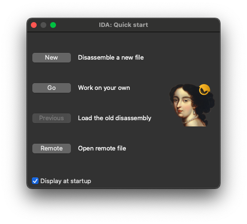Open a remote file with the Remote button
This screenshot has width=247, height=224.
click(x=52, y=149)
